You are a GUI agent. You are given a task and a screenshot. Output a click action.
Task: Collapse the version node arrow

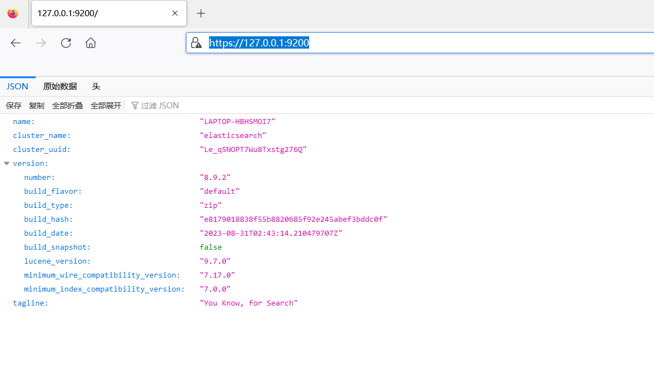tap(7, 164)
